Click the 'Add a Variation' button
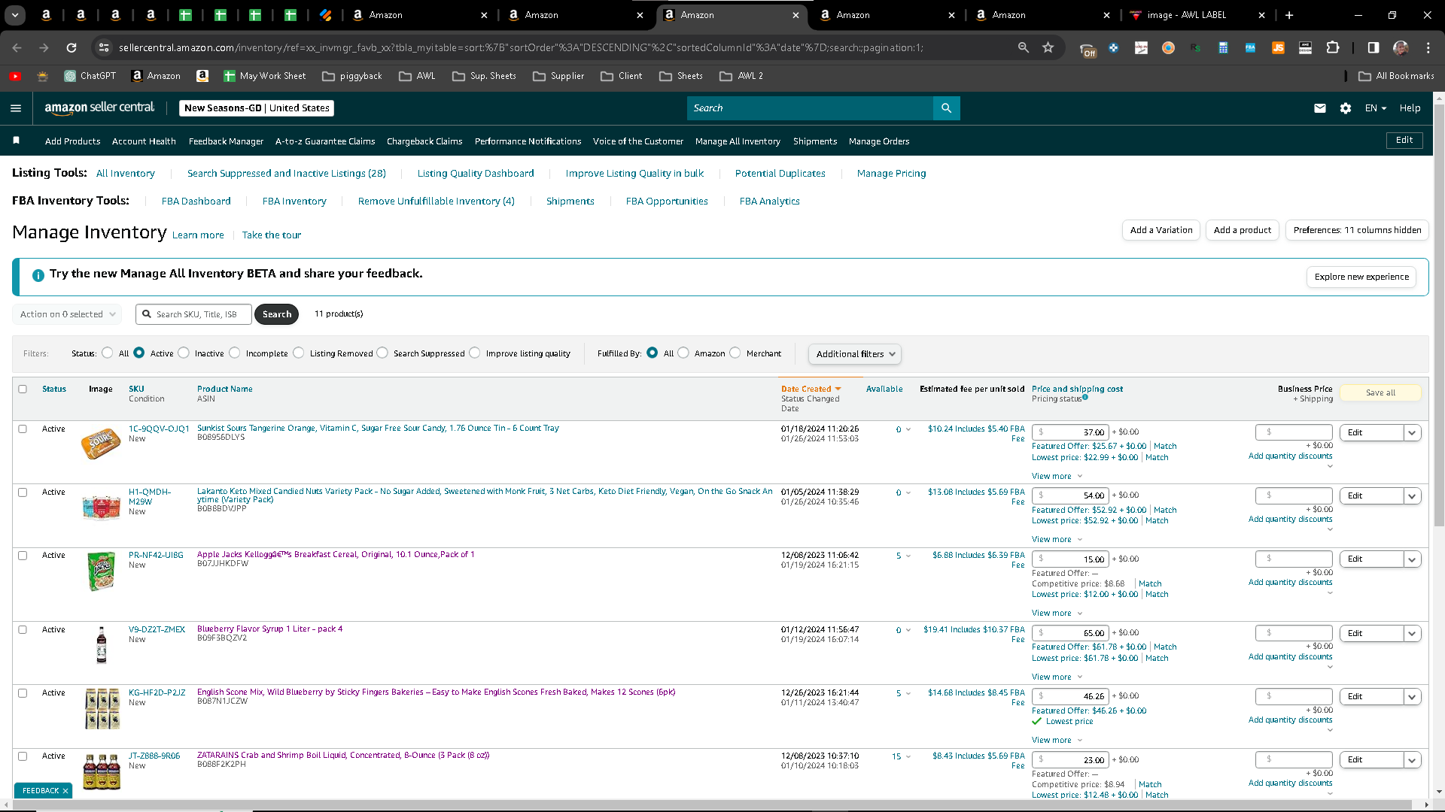This screenshot has width=1445, height=812. (x=1161, y=230)
